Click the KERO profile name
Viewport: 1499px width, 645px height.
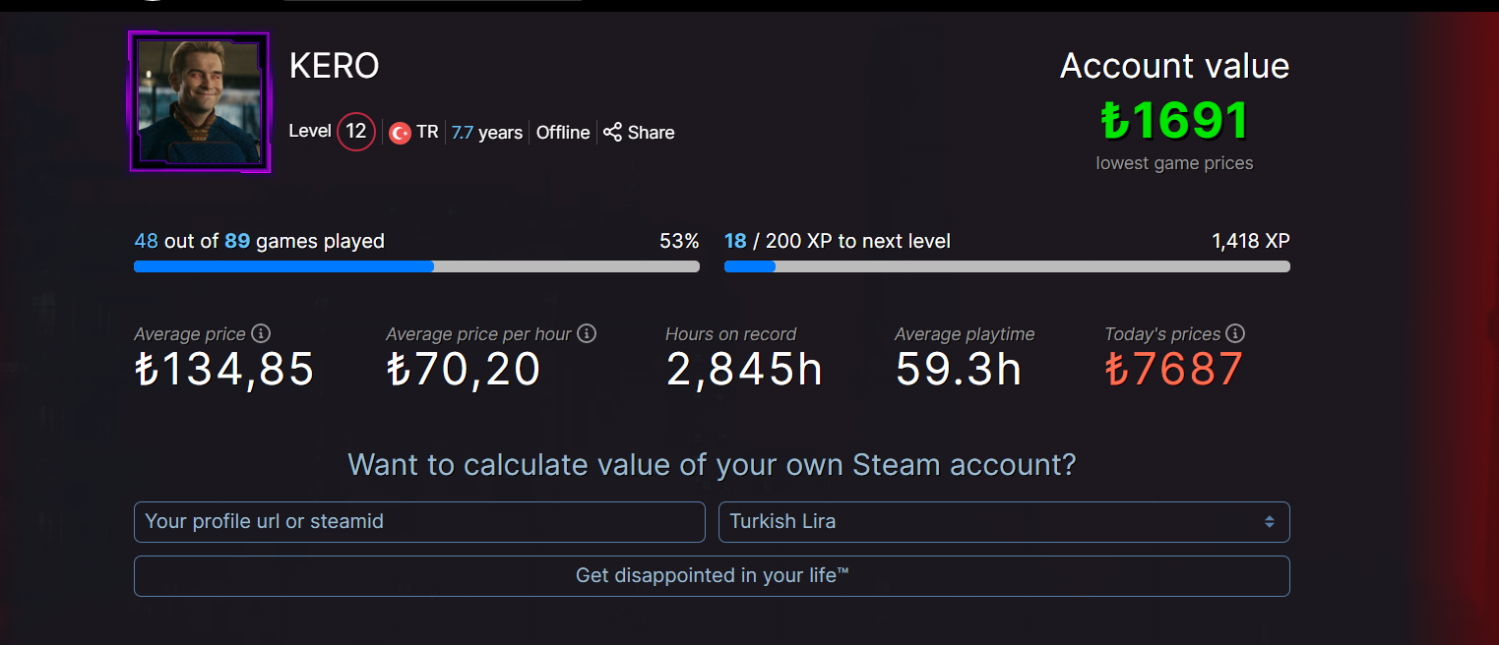[335, 66]
